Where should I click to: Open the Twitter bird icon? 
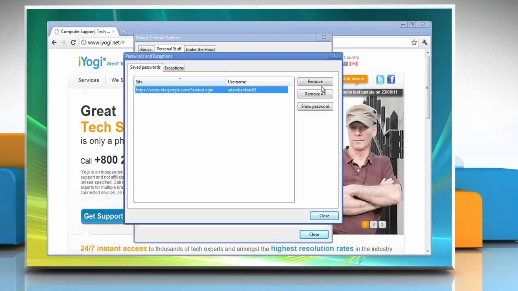[380, 80]
